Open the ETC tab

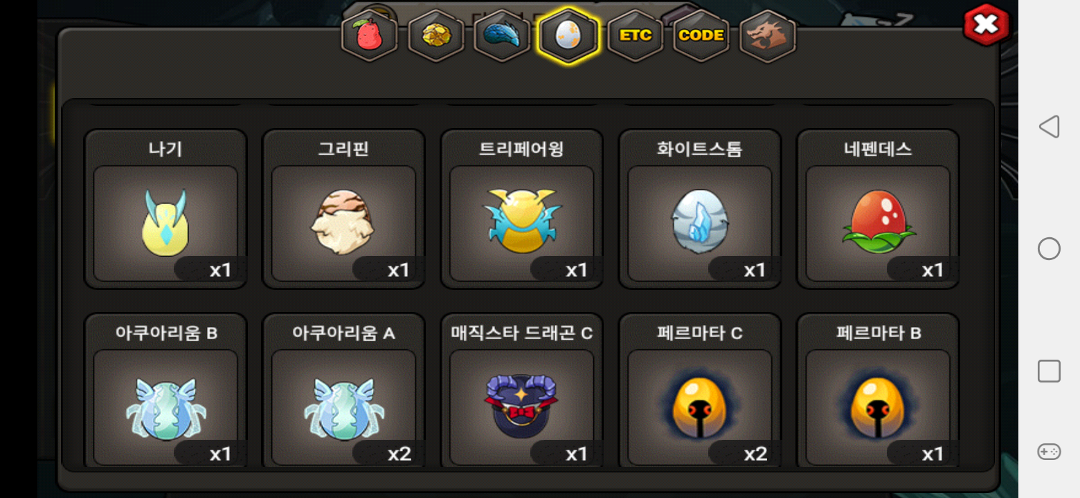click(635, 35)
